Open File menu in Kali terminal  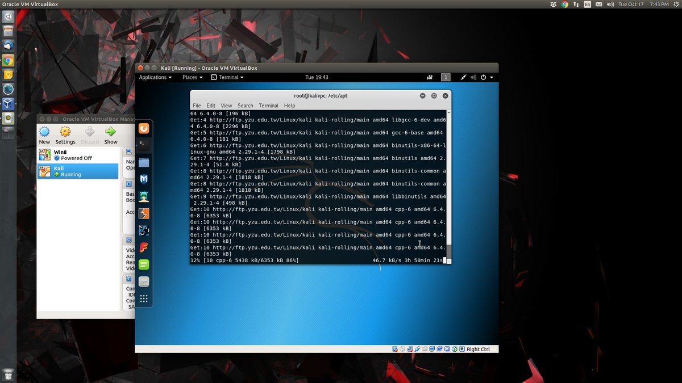197,106
